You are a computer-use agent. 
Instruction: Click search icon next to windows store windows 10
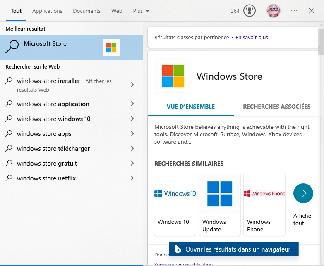9,119
